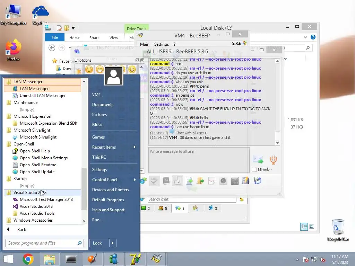Send a folder using folder arrow icon
Image resolution: width=355 pixels, height=266 pixels.
pyautogui.click(x=200, y=181)
